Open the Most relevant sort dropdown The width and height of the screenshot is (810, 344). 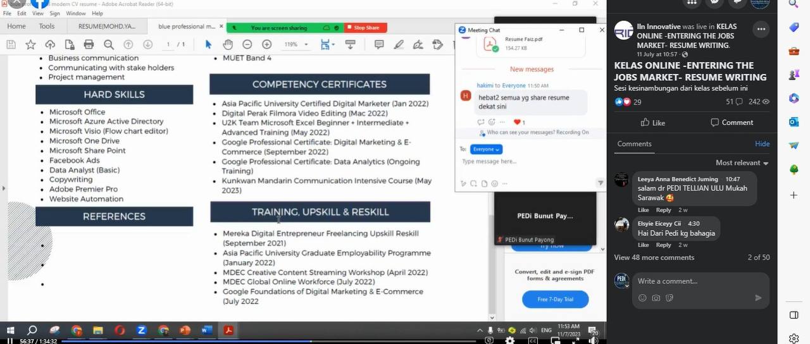tap(742, 163)
